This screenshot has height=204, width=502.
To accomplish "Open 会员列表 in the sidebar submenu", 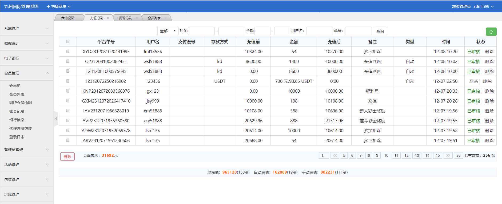I will click(17, 94).
